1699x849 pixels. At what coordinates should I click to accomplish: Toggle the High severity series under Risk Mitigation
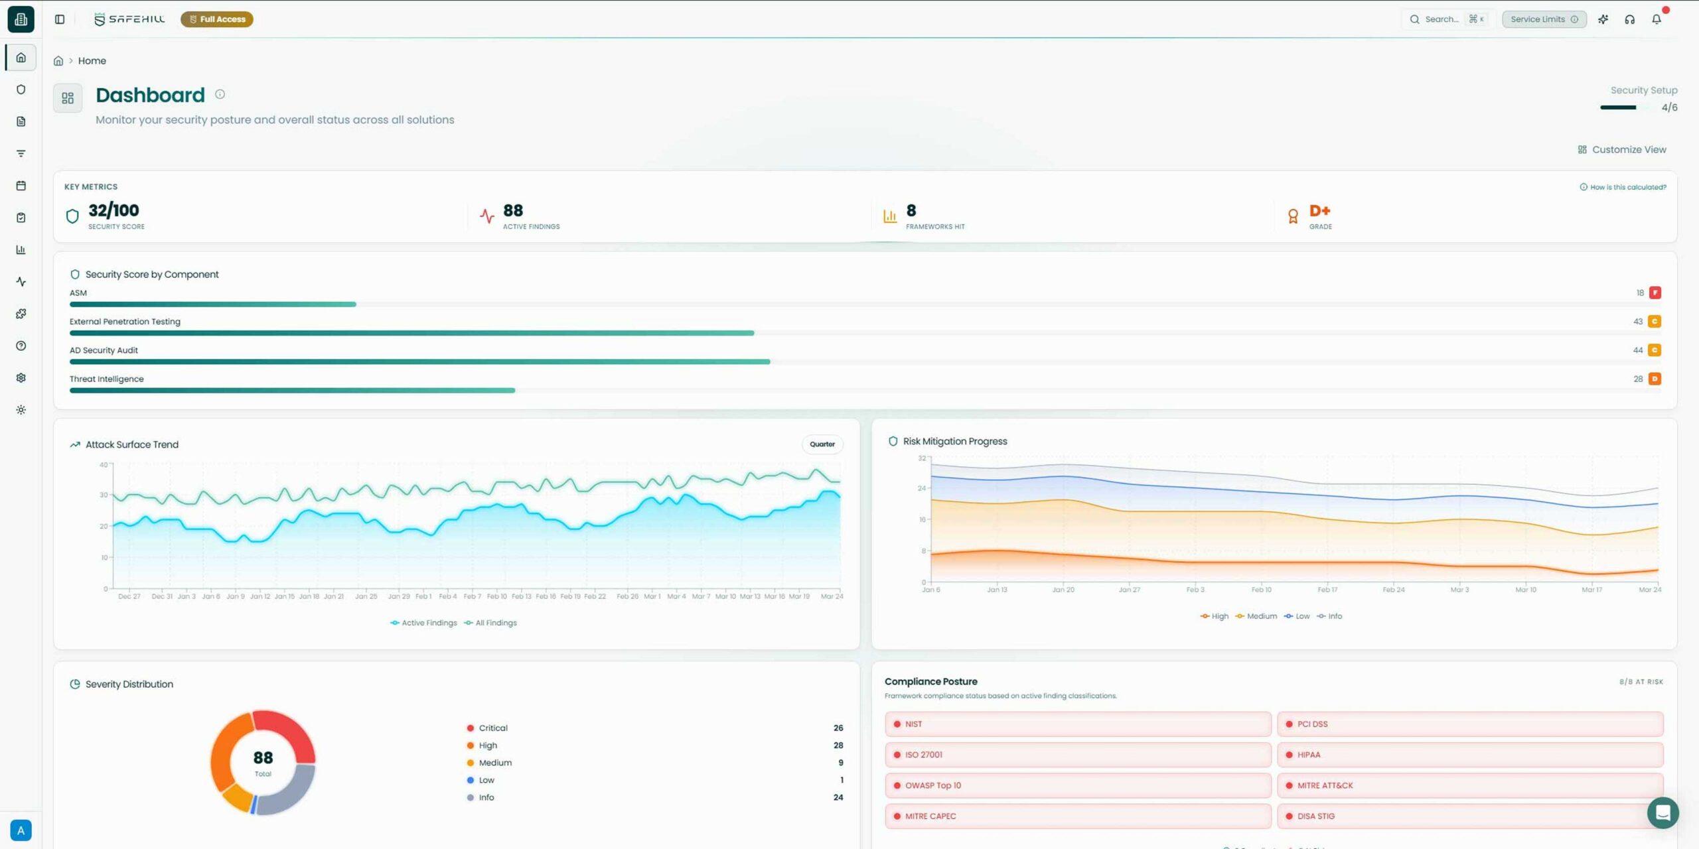[x=1214, y=616]
